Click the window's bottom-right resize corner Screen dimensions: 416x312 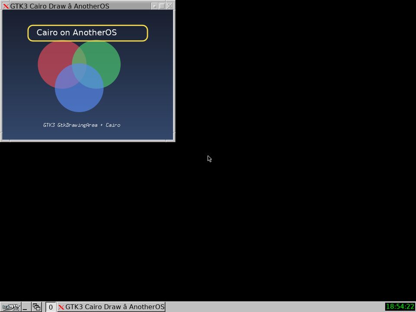click(x=174, y=140)
